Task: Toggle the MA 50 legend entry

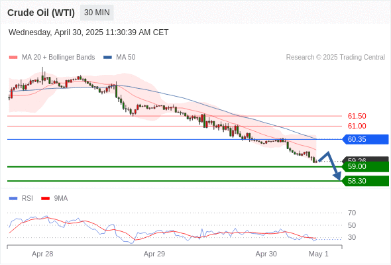Action: [119, 58]
